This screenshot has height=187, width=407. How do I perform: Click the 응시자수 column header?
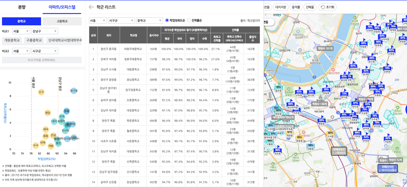153,35
